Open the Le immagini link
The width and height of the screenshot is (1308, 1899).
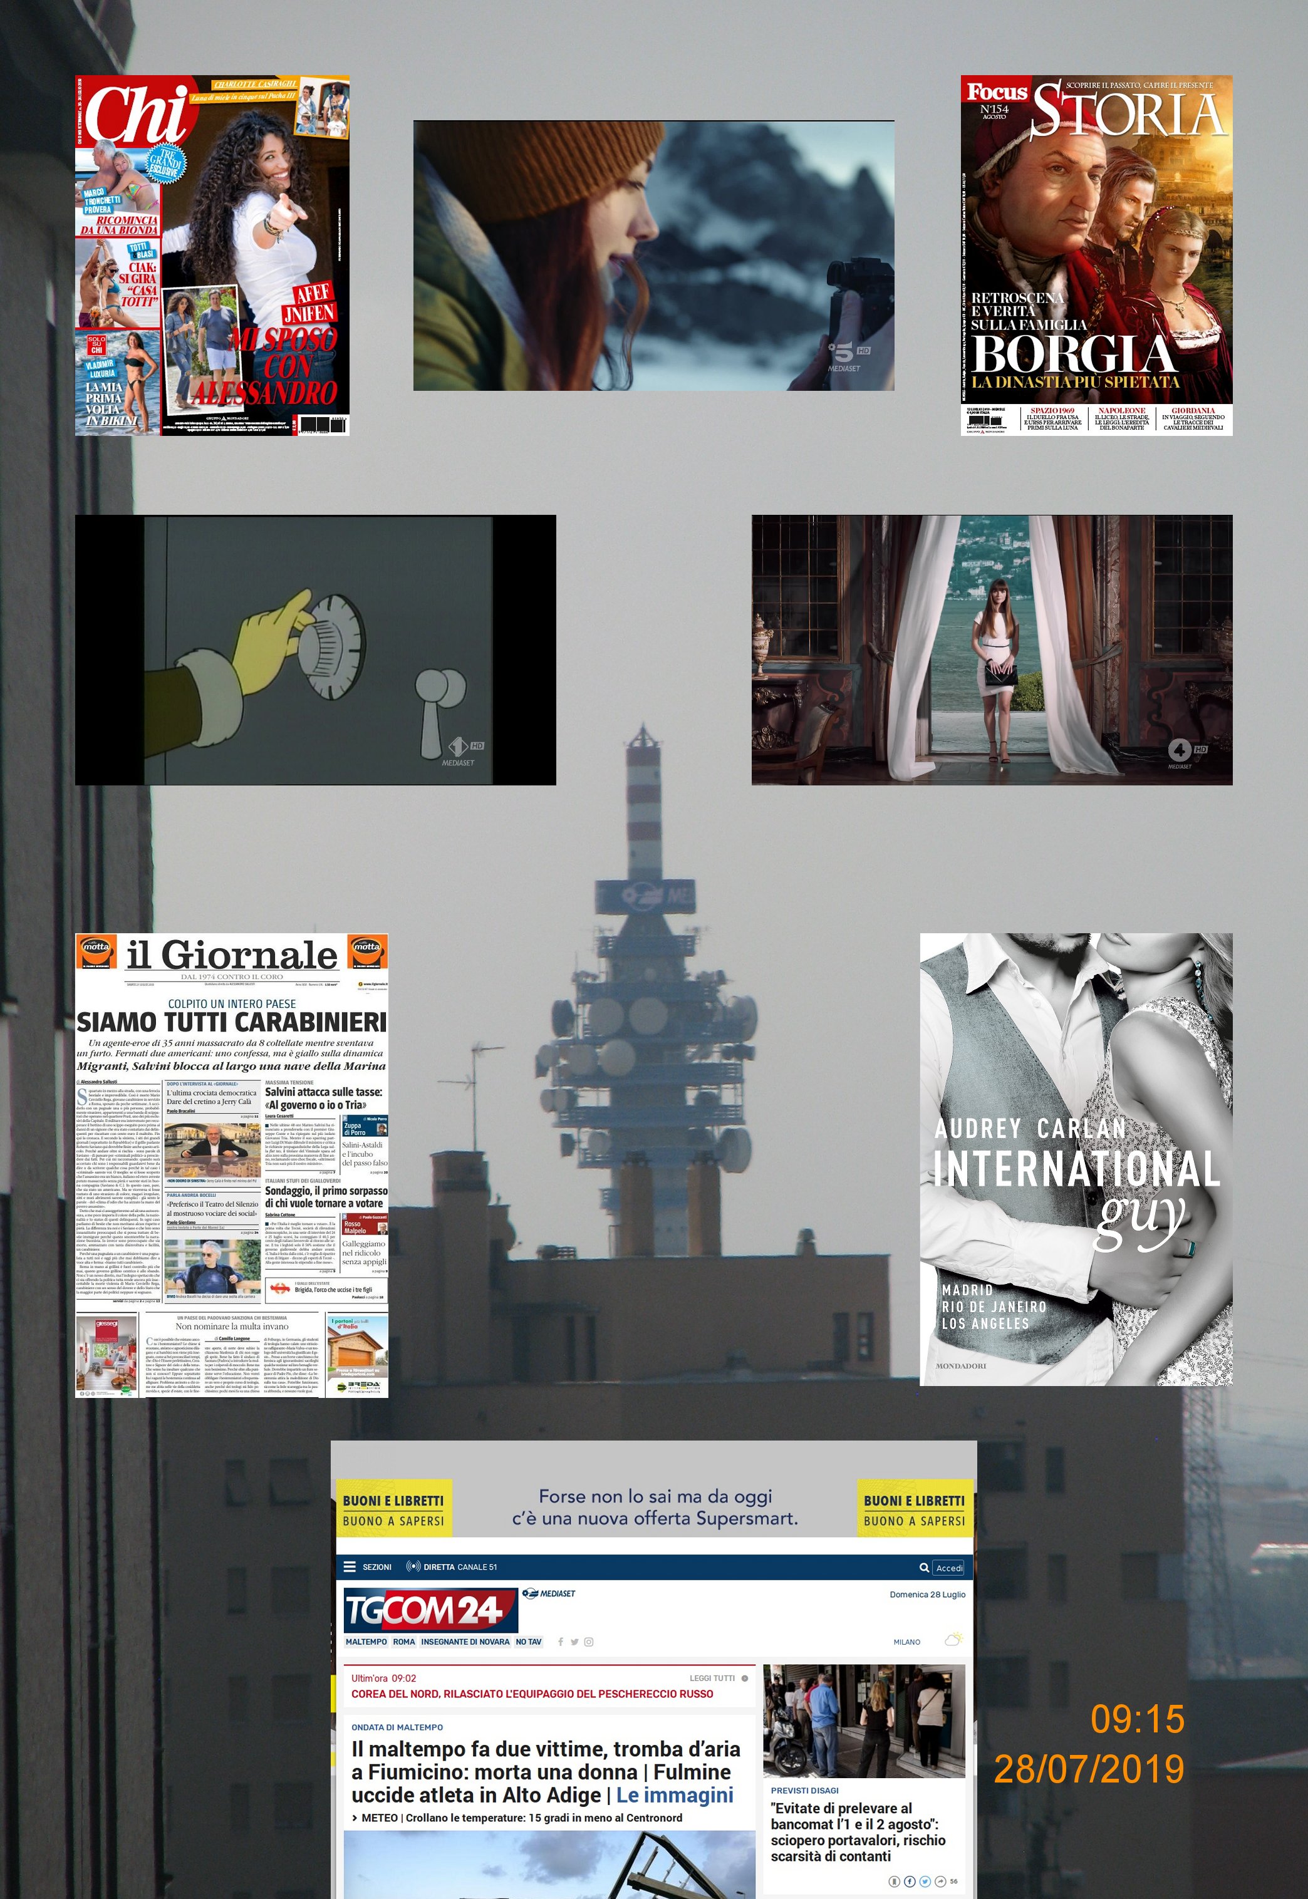(x=675, y=1795)
